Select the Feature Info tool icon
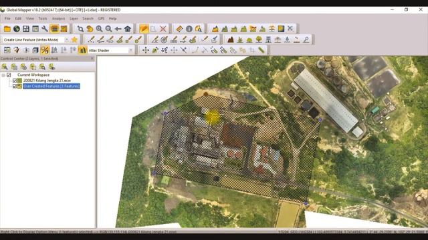 click(189, 29)
